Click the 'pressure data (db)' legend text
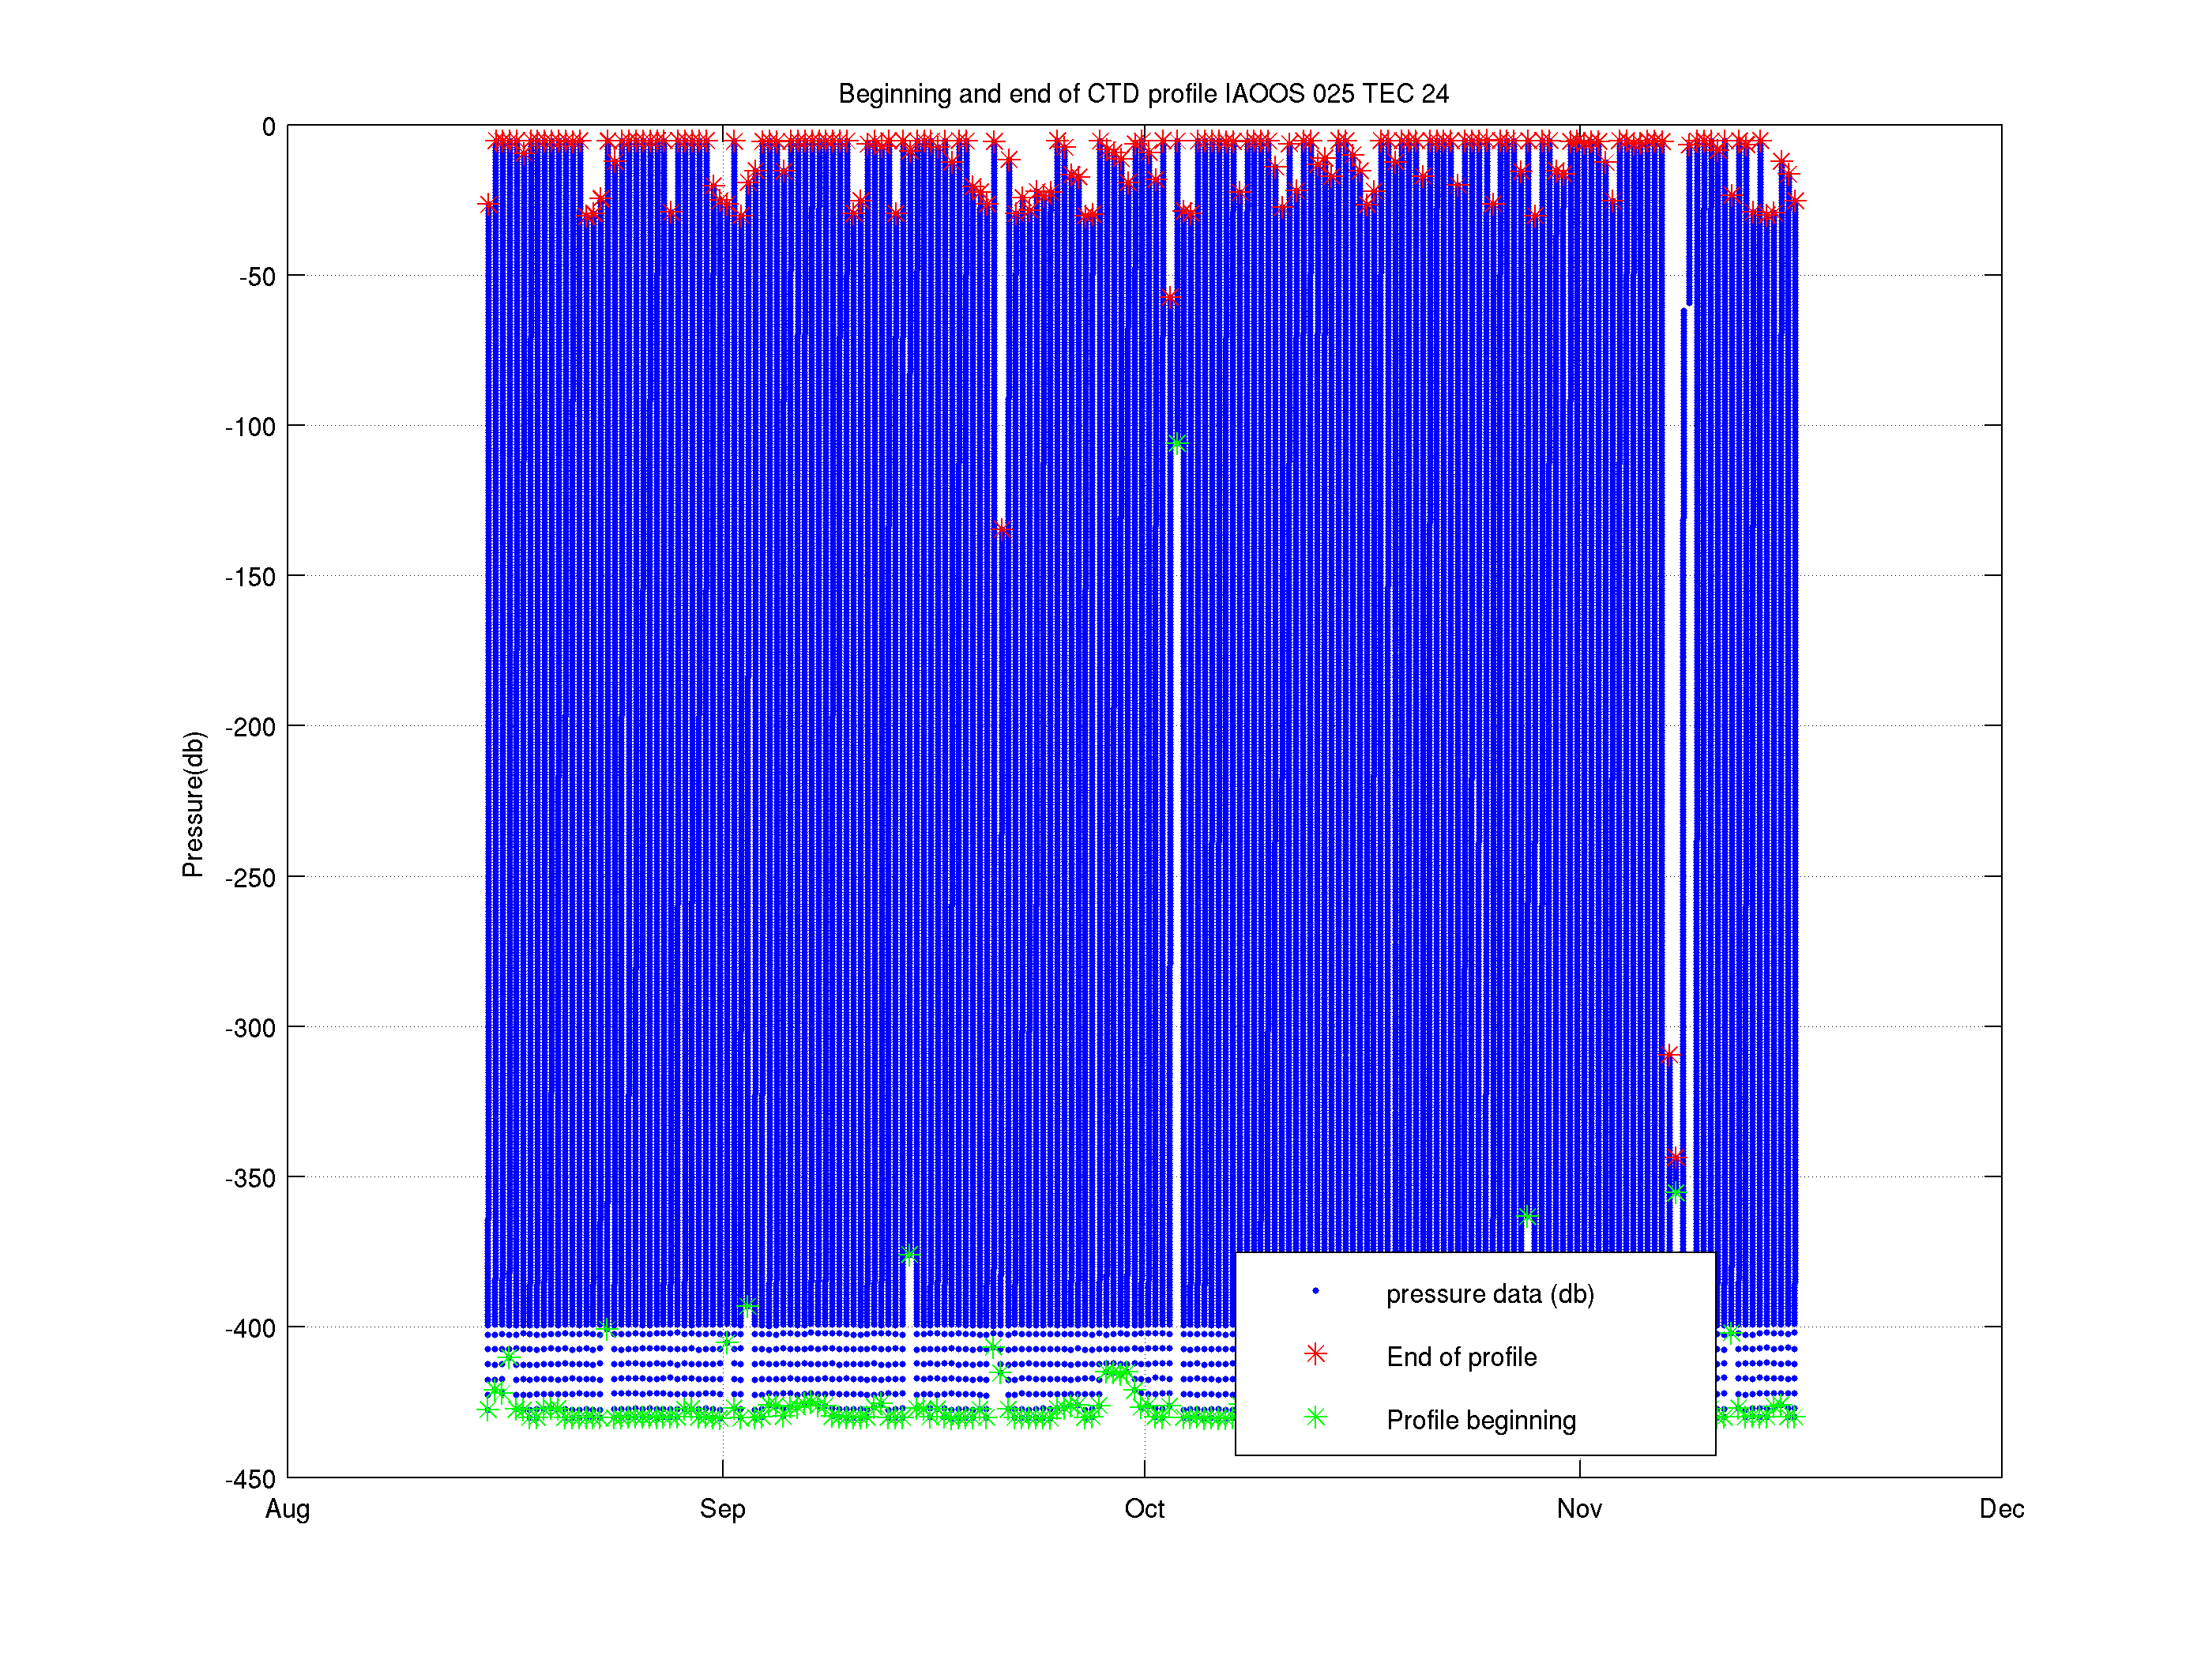 (1489, 1294)
